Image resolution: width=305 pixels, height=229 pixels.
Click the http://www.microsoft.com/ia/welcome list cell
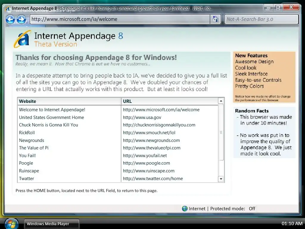(x=161, y=110)
